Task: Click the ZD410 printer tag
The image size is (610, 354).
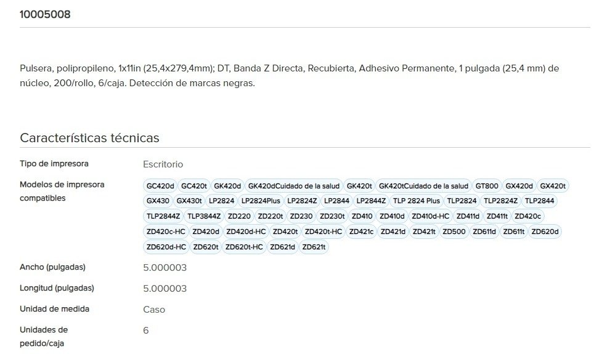Action: pyautogui.click(x=362, y=216)
